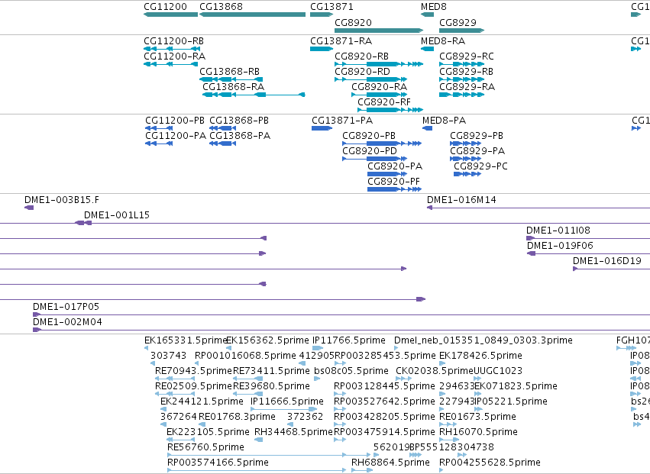Select the CG8929 gene arrow glyph
This screenshot has height=474, width=650.
pyautogui.click(x=462, y=31)
